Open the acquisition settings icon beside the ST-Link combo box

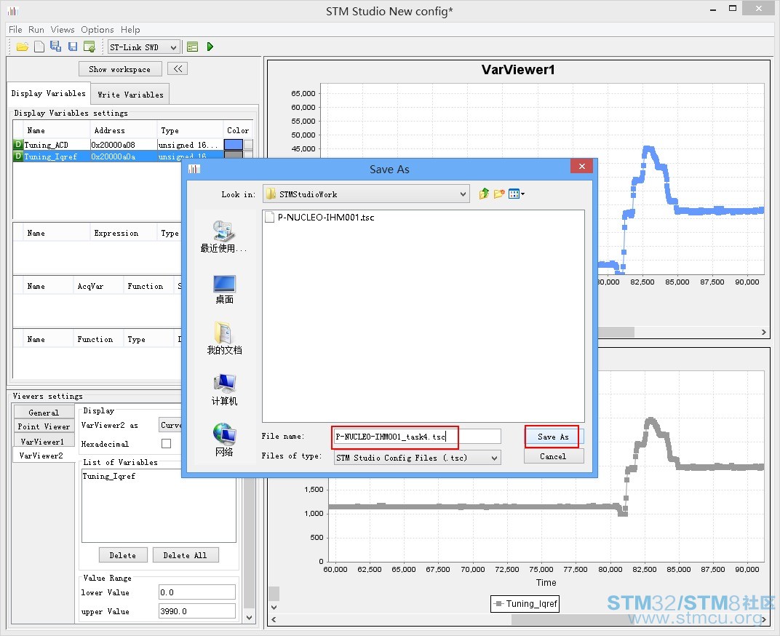193,47
